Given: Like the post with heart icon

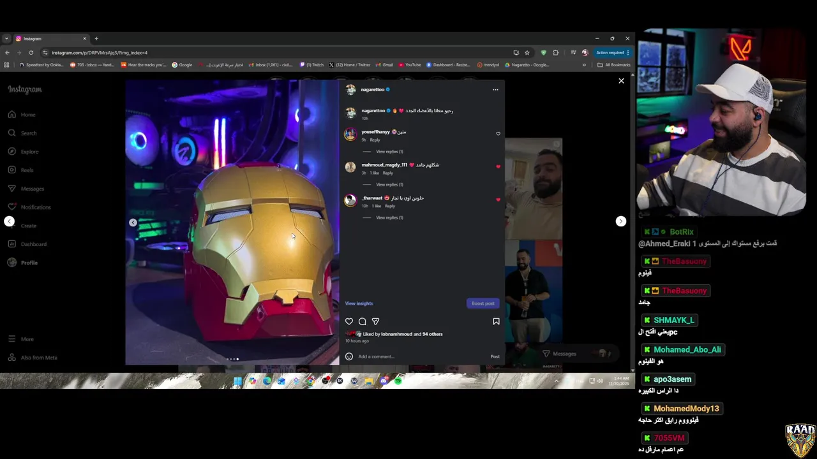Looking at the screenshot, I should click(349, 321).
